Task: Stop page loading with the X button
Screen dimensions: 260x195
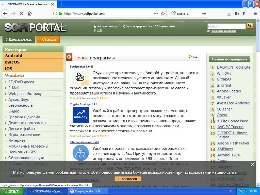Action: pos(22,13)
